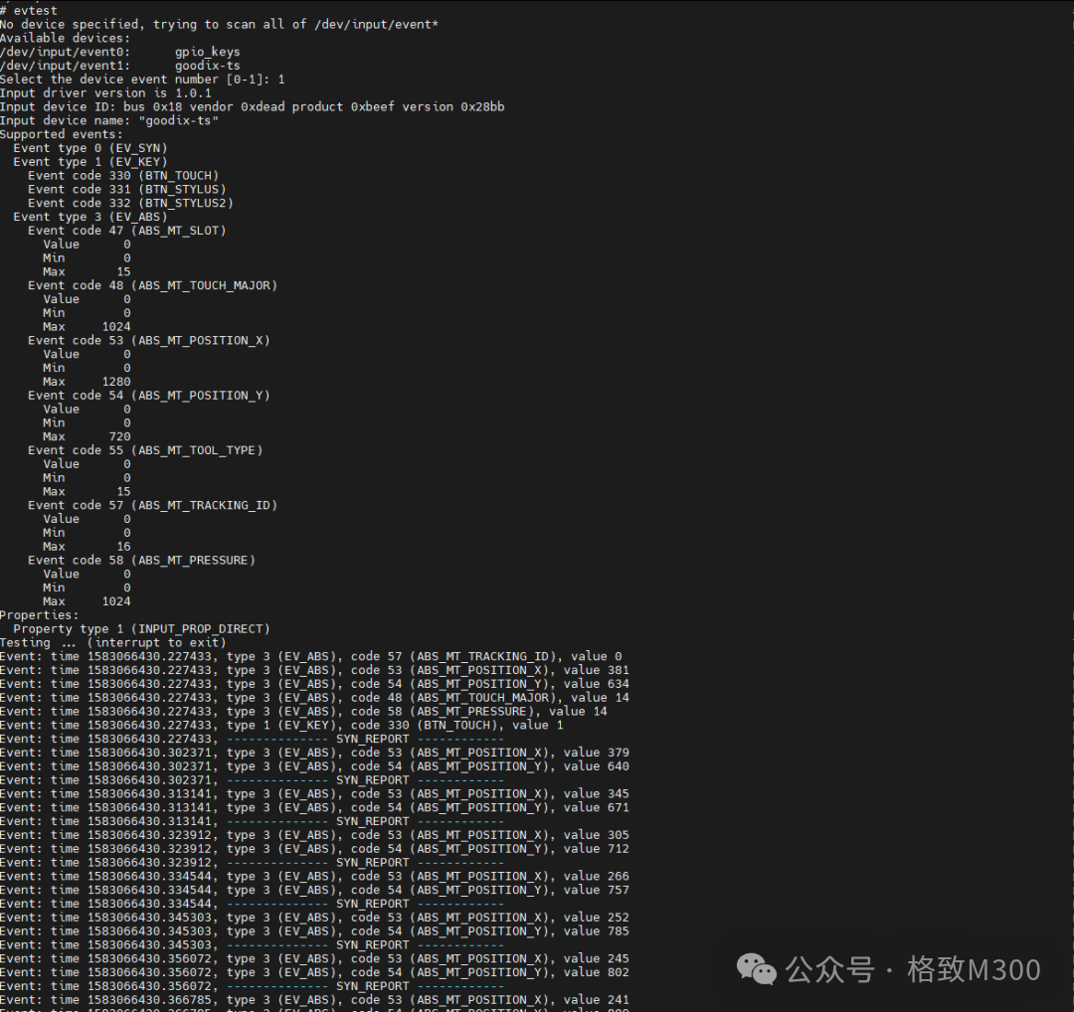Screen dimensions: 1074x1012
Task: Click the ABS_MT_POSITION_Y value 712 event line
Action: pyautogui.click(x=314, y=848)
